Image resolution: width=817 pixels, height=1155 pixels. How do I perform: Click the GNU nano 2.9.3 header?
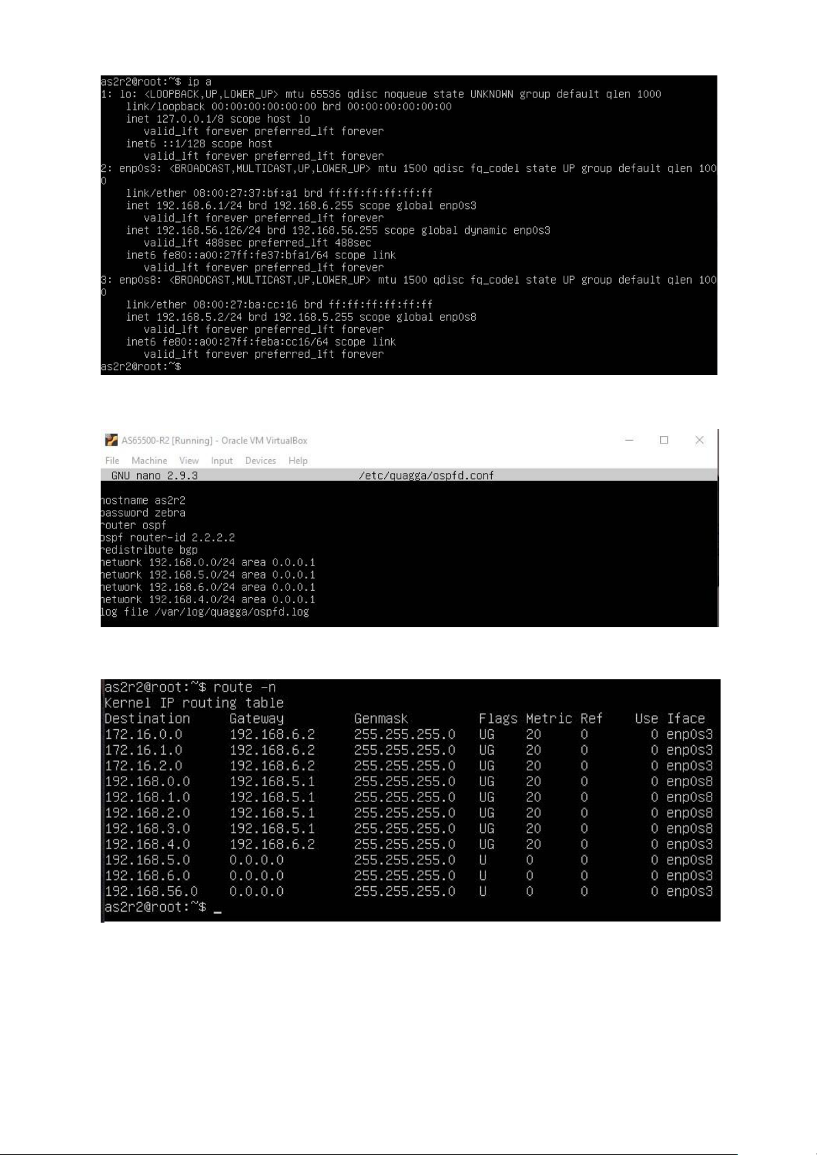(155, 476)
